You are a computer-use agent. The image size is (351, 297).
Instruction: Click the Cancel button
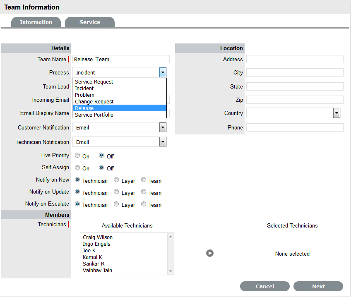pyautogui.click(x=265, y=286)
